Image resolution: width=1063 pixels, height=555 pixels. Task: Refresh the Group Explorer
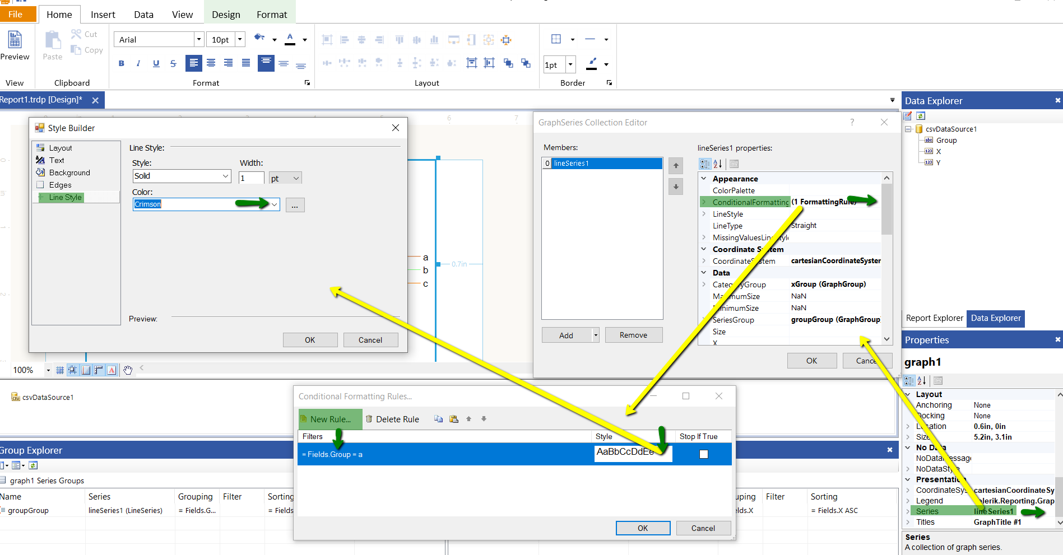(x=33, y=465)
